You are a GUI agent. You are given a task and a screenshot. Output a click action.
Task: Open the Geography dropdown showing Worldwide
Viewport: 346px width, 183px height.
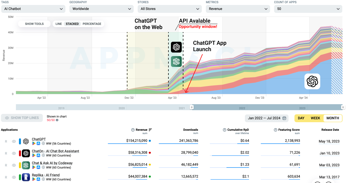(x=101, y=9)
